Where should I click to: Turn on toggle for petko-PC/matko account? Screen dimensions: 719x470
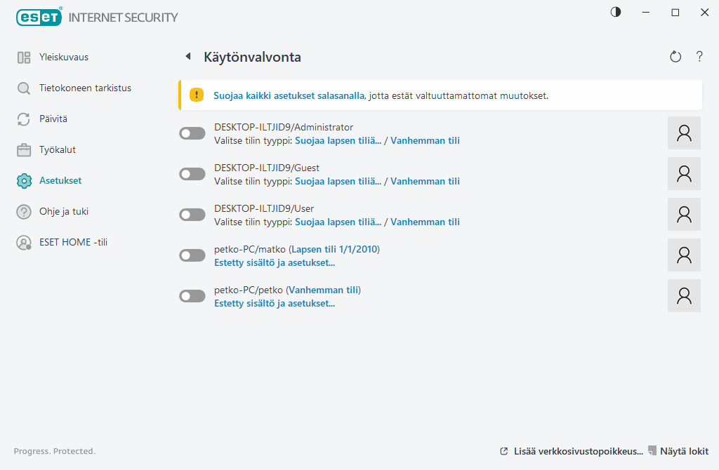pyautogui.click(x=192, y=255)
